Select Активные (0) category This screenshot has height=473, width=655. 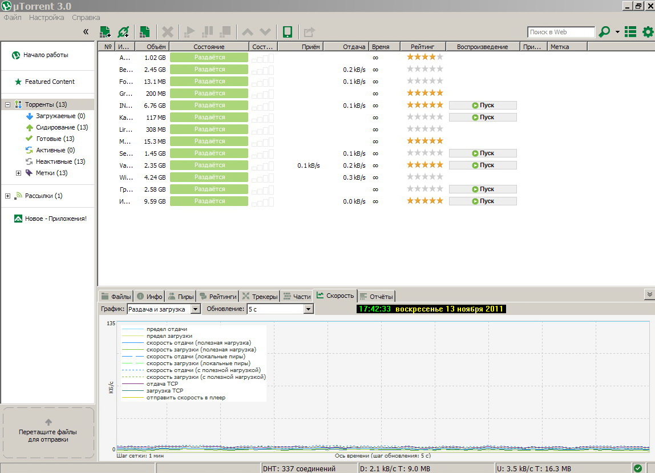point(55,150)
